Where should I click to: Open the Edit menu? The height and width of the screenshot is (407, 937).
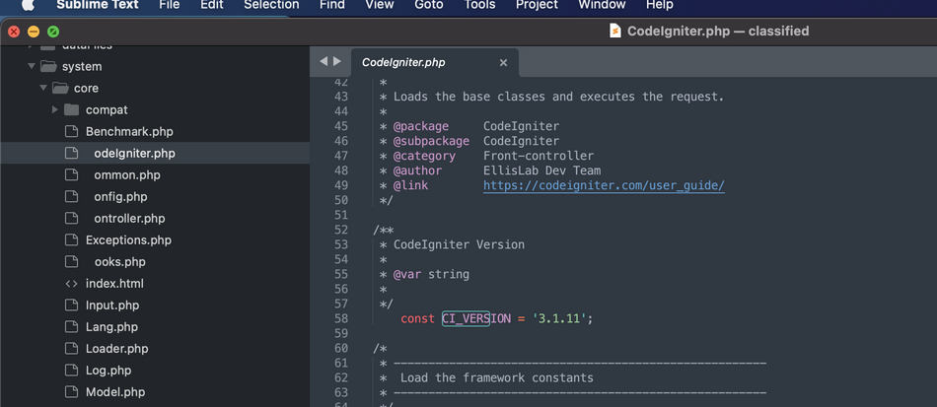[x=211, y=5]
